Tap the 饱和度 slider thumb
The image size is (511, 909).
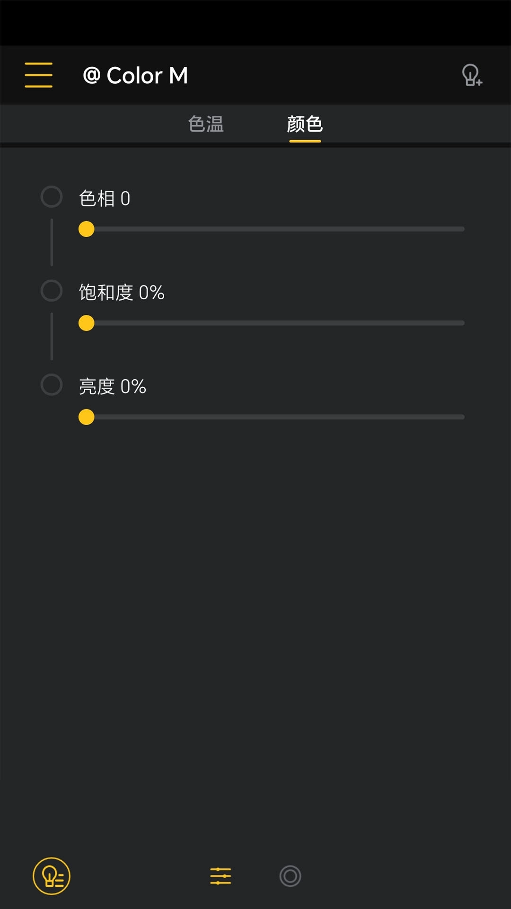coord(87,322)
